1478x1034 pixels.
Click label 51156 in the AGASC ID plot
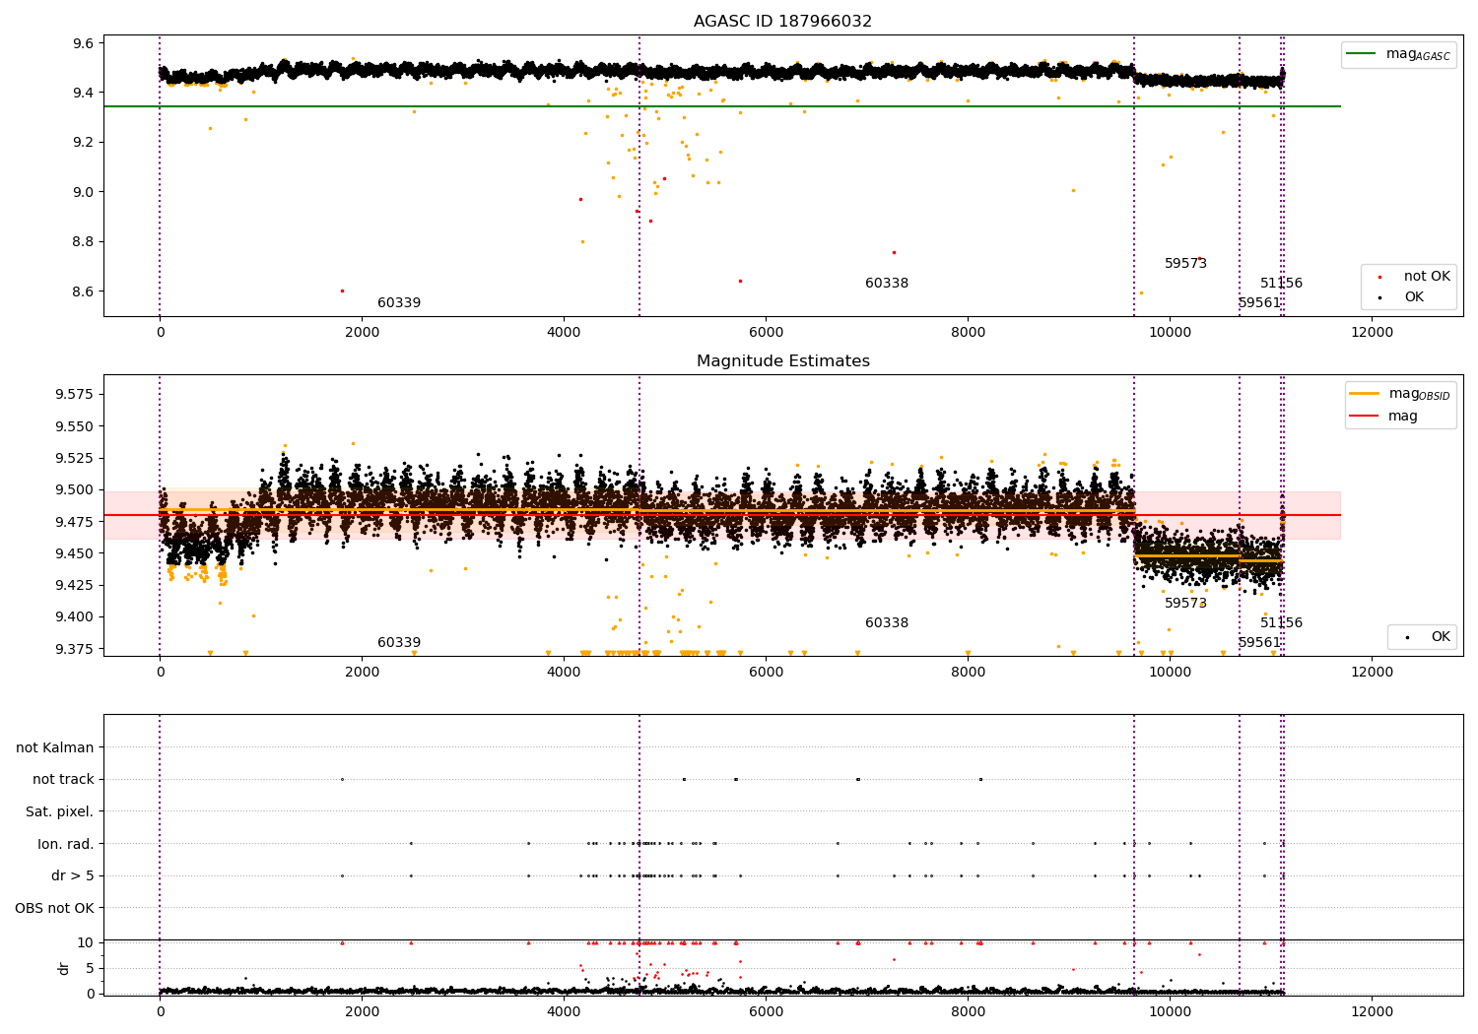pos(1281,283)
